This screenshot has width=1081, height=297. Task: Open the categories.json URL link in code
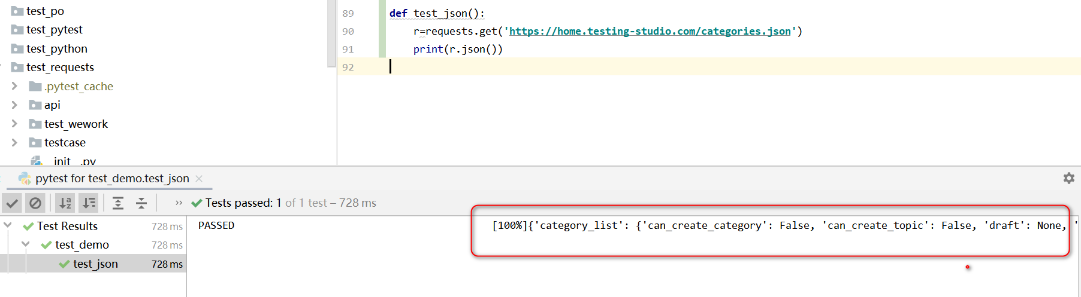pyautogui.click(x=650, y=31)
